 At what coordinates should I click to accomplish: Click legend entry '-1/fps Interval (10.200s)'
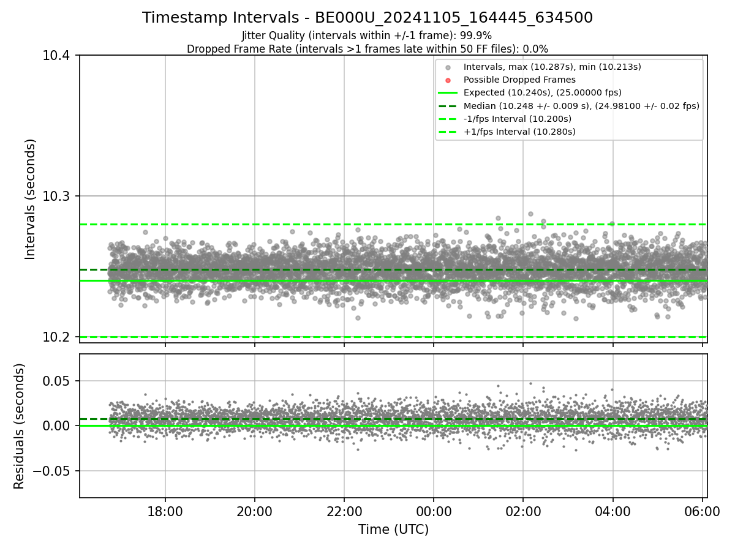[518, 119]
